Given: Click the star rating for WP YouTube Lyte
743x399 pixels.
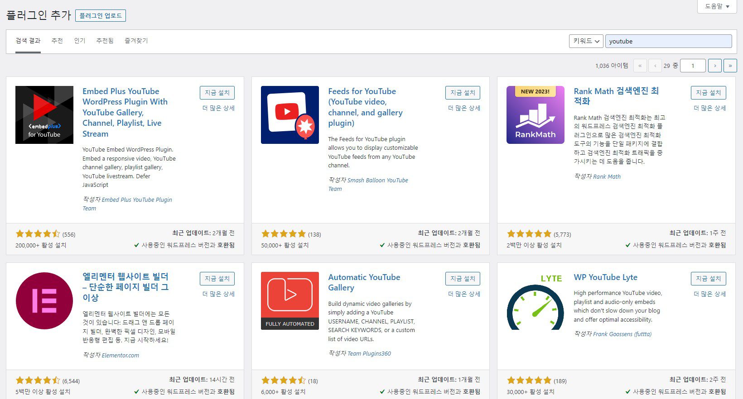Looking at the screenshot, I should [x=529, y=380].
